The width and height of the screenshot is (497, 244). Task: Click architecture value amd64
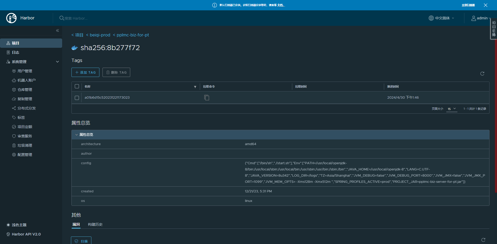point(251,144)
